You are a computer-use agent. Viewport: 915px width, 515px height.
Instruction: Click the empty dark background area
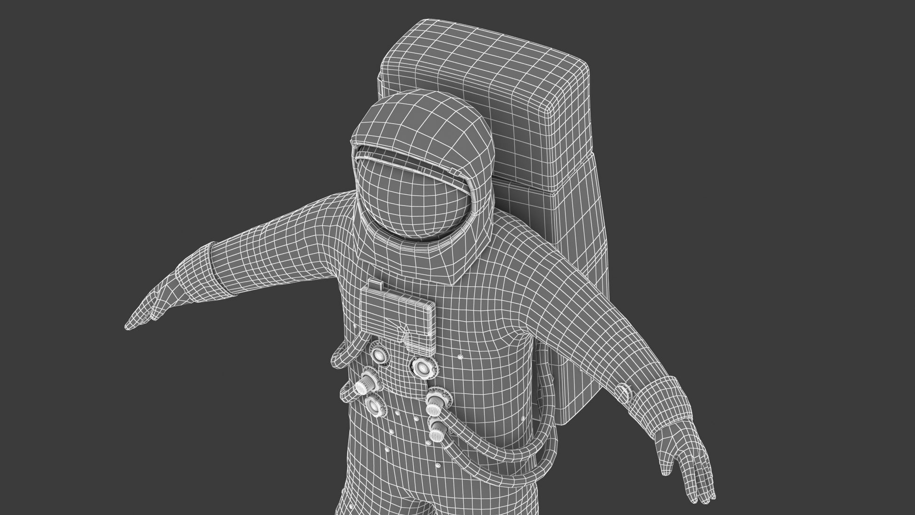pyautogui.click(x=141, y=118)
